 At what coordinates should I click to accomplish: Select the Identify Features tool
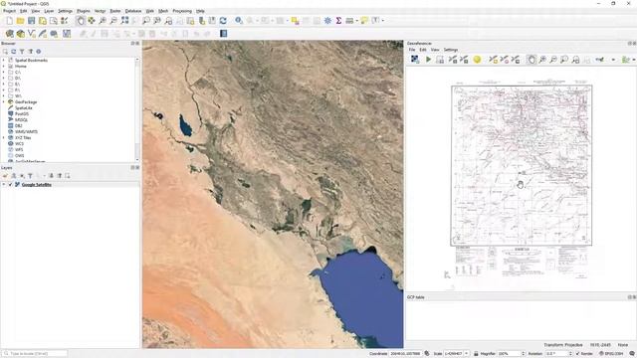click(x=239, y=20)
